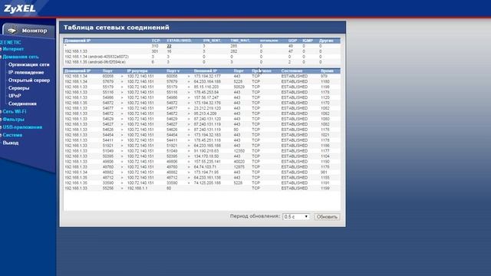Click external IP 87.240.131.120
This screenshot has height=276, width=491.
point(207,119)
